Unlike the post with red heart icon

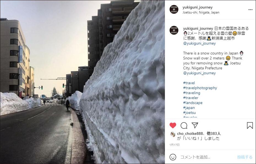(x=173, y=125)
